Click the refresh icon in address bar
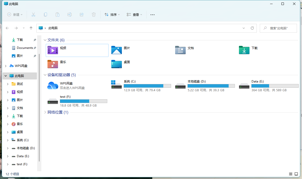 [252, 28]
